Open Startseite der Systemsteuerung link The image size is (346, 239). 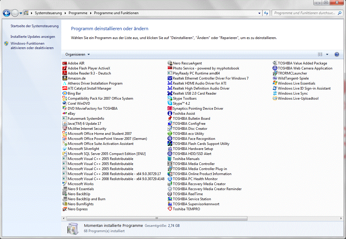(x=35, y=26)
